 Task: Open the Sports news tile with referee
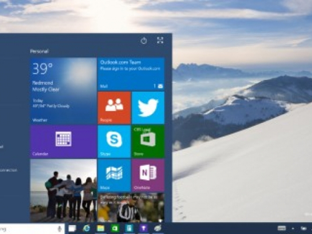click(x=131, y=207)
